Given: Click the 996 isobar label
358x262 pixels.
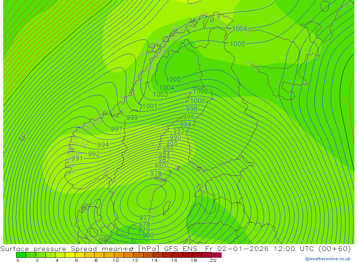Looking at the screenshot, I should click(x=189, y=117).
